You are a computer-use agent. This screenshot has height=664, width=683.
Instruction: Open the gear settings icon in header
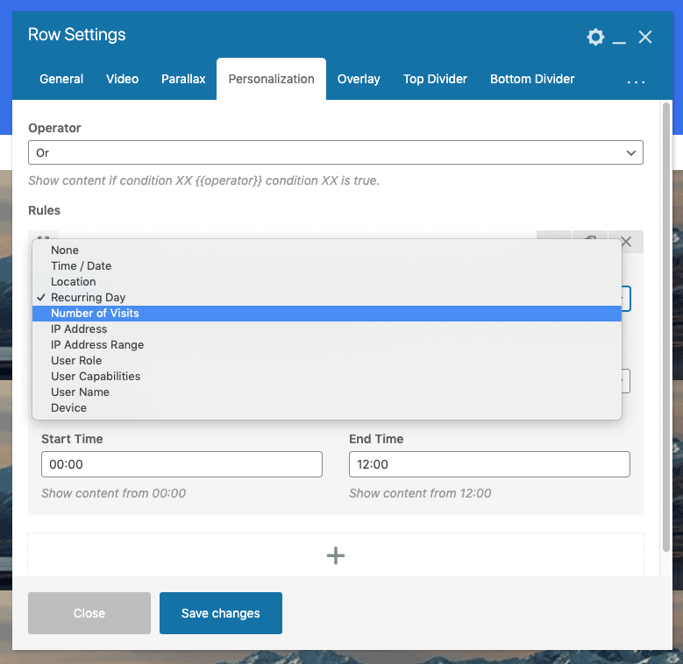pyautogui.click(x=595, y=37)
